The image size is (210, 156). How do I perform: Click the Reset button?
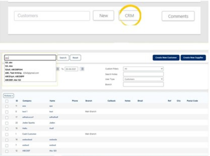(76, 58)
